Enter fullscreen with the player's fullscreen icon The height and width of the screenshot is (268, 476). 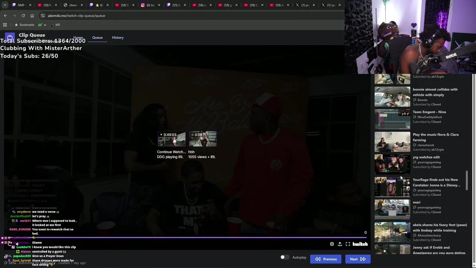[x=348, y=244]
